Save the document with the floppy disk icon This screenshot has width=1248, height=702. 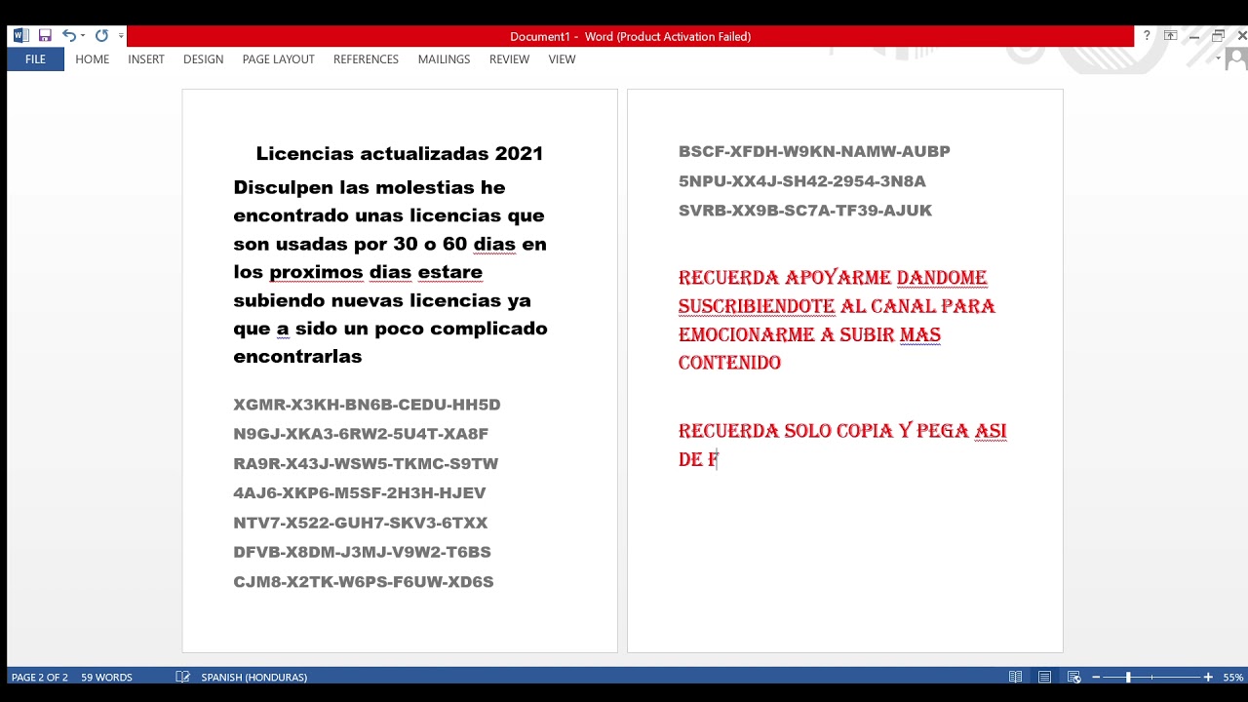click(x=45, y=36)
